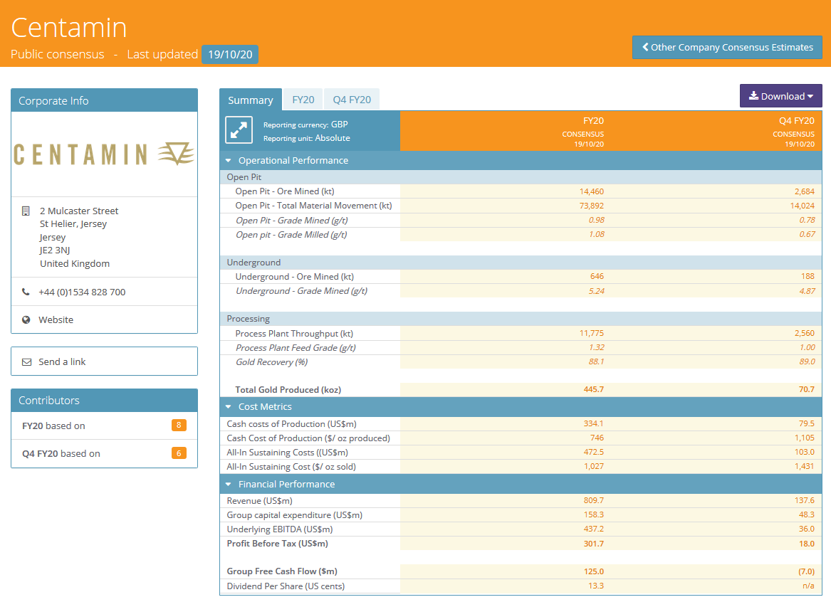
Task: Click the Dividend Per Share (US cents) label
Action: tap(286, 586)
